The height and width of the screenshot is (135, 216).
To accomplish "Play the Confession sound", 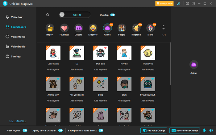I will tap(53, 53).
